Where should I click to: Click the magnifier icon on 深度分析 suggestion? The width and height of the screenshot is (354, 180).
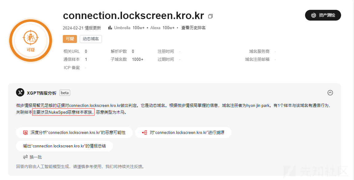click(x=26, y=132)
